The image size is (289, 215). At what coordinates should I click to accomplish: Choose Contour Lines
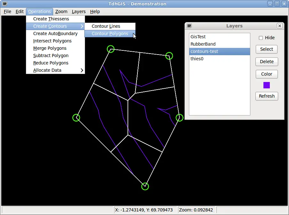click(110, 26)
